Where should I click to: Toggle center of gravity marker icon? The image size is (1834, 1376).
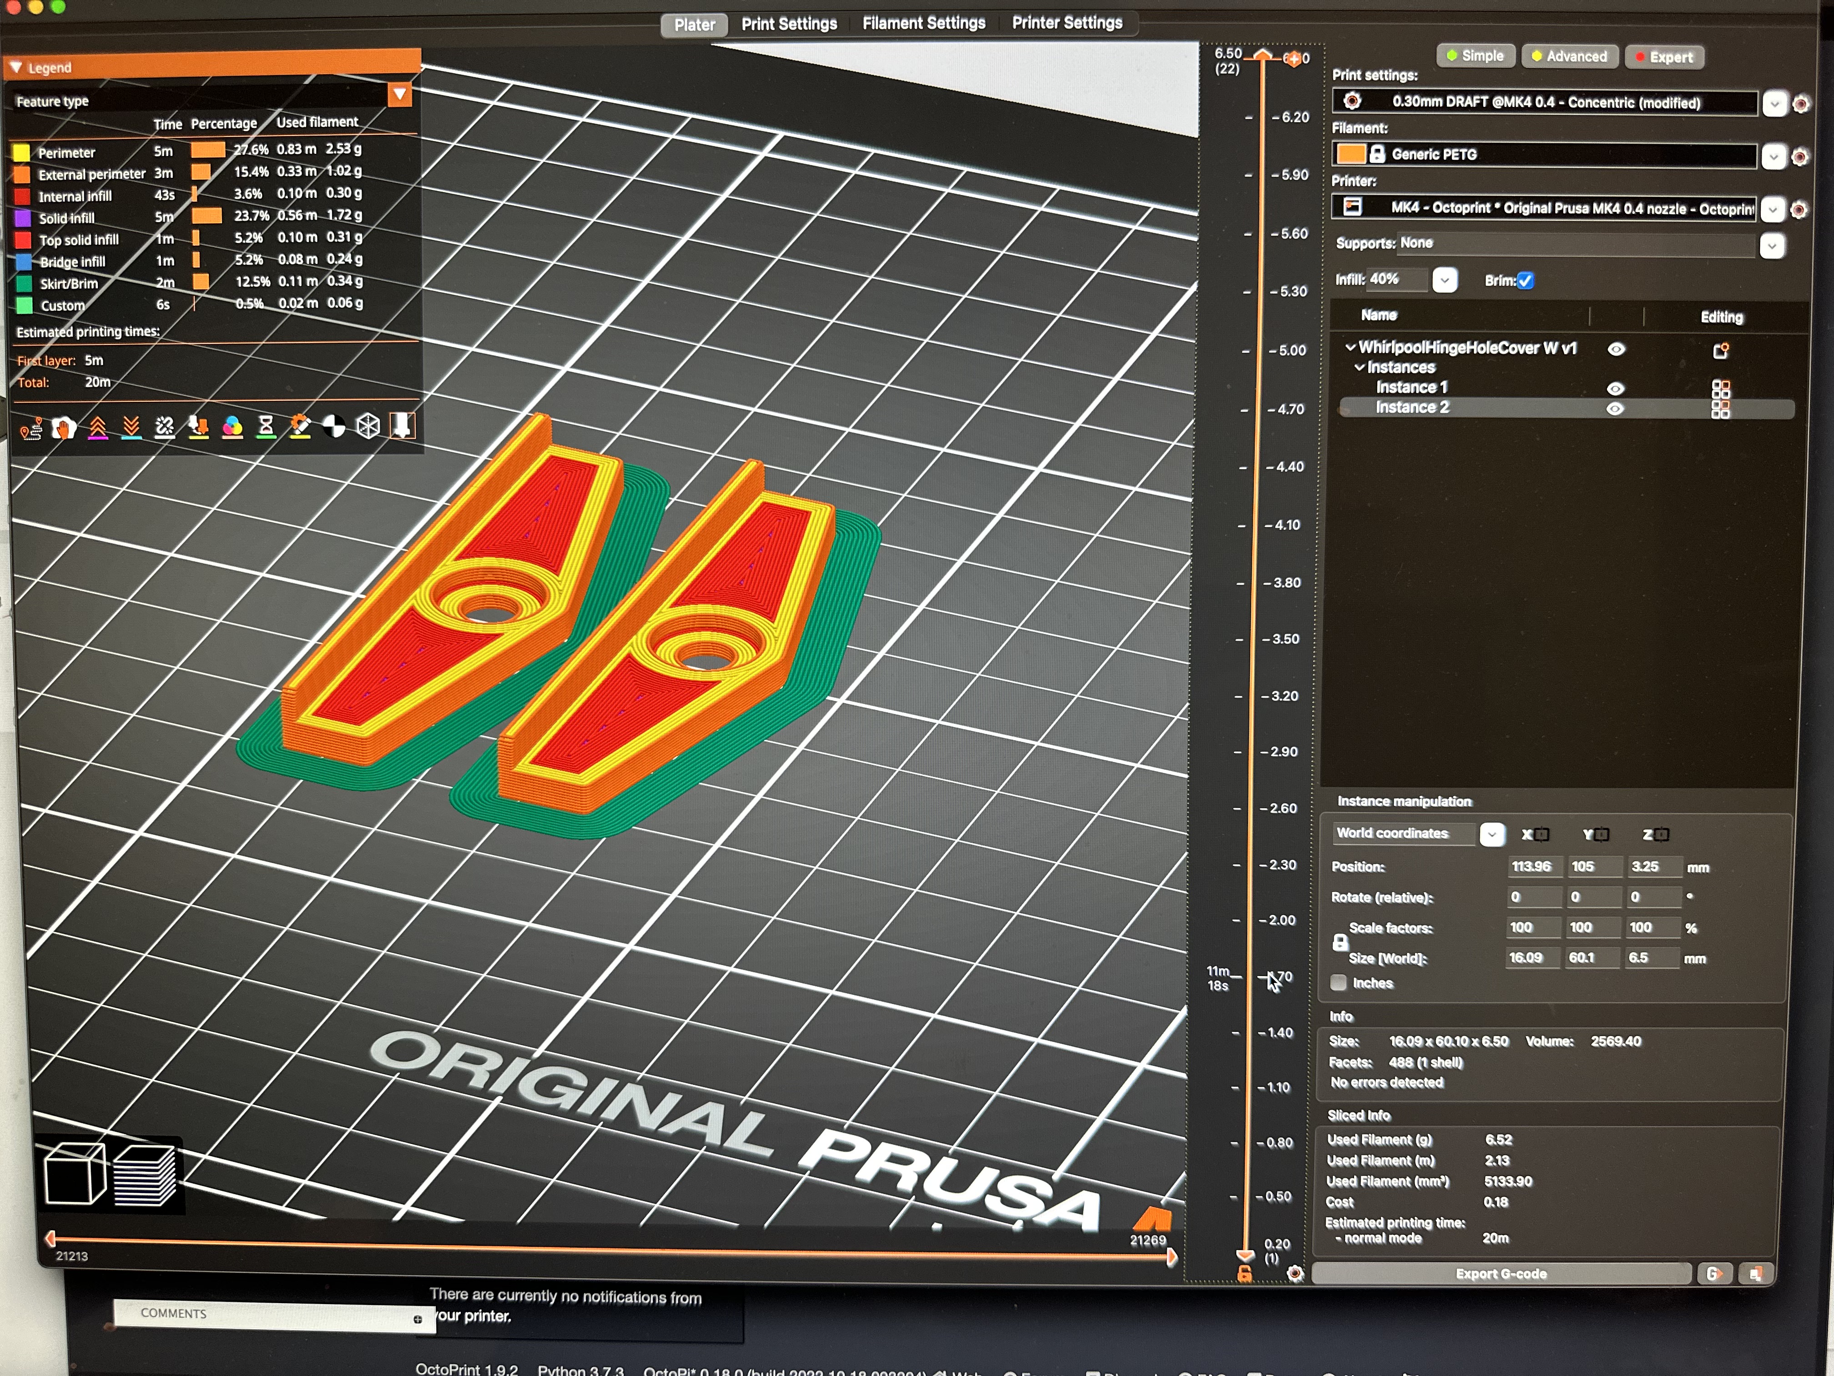point(334,426)
